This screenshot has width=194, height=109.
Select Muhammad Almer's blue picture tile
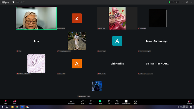coord(97,86)
